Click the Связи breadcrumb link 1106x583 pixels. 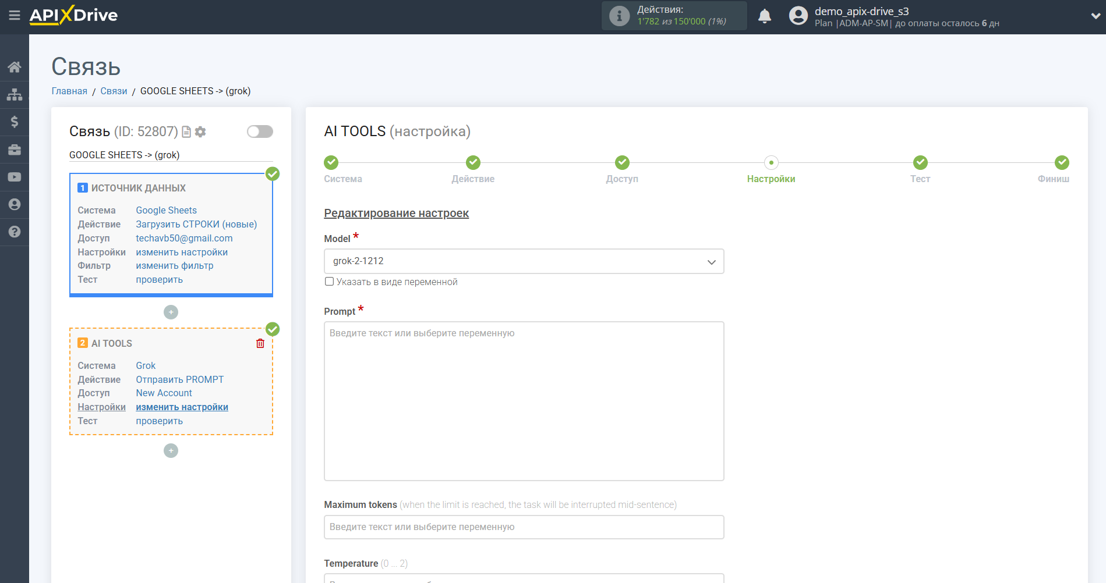point(114,91)
